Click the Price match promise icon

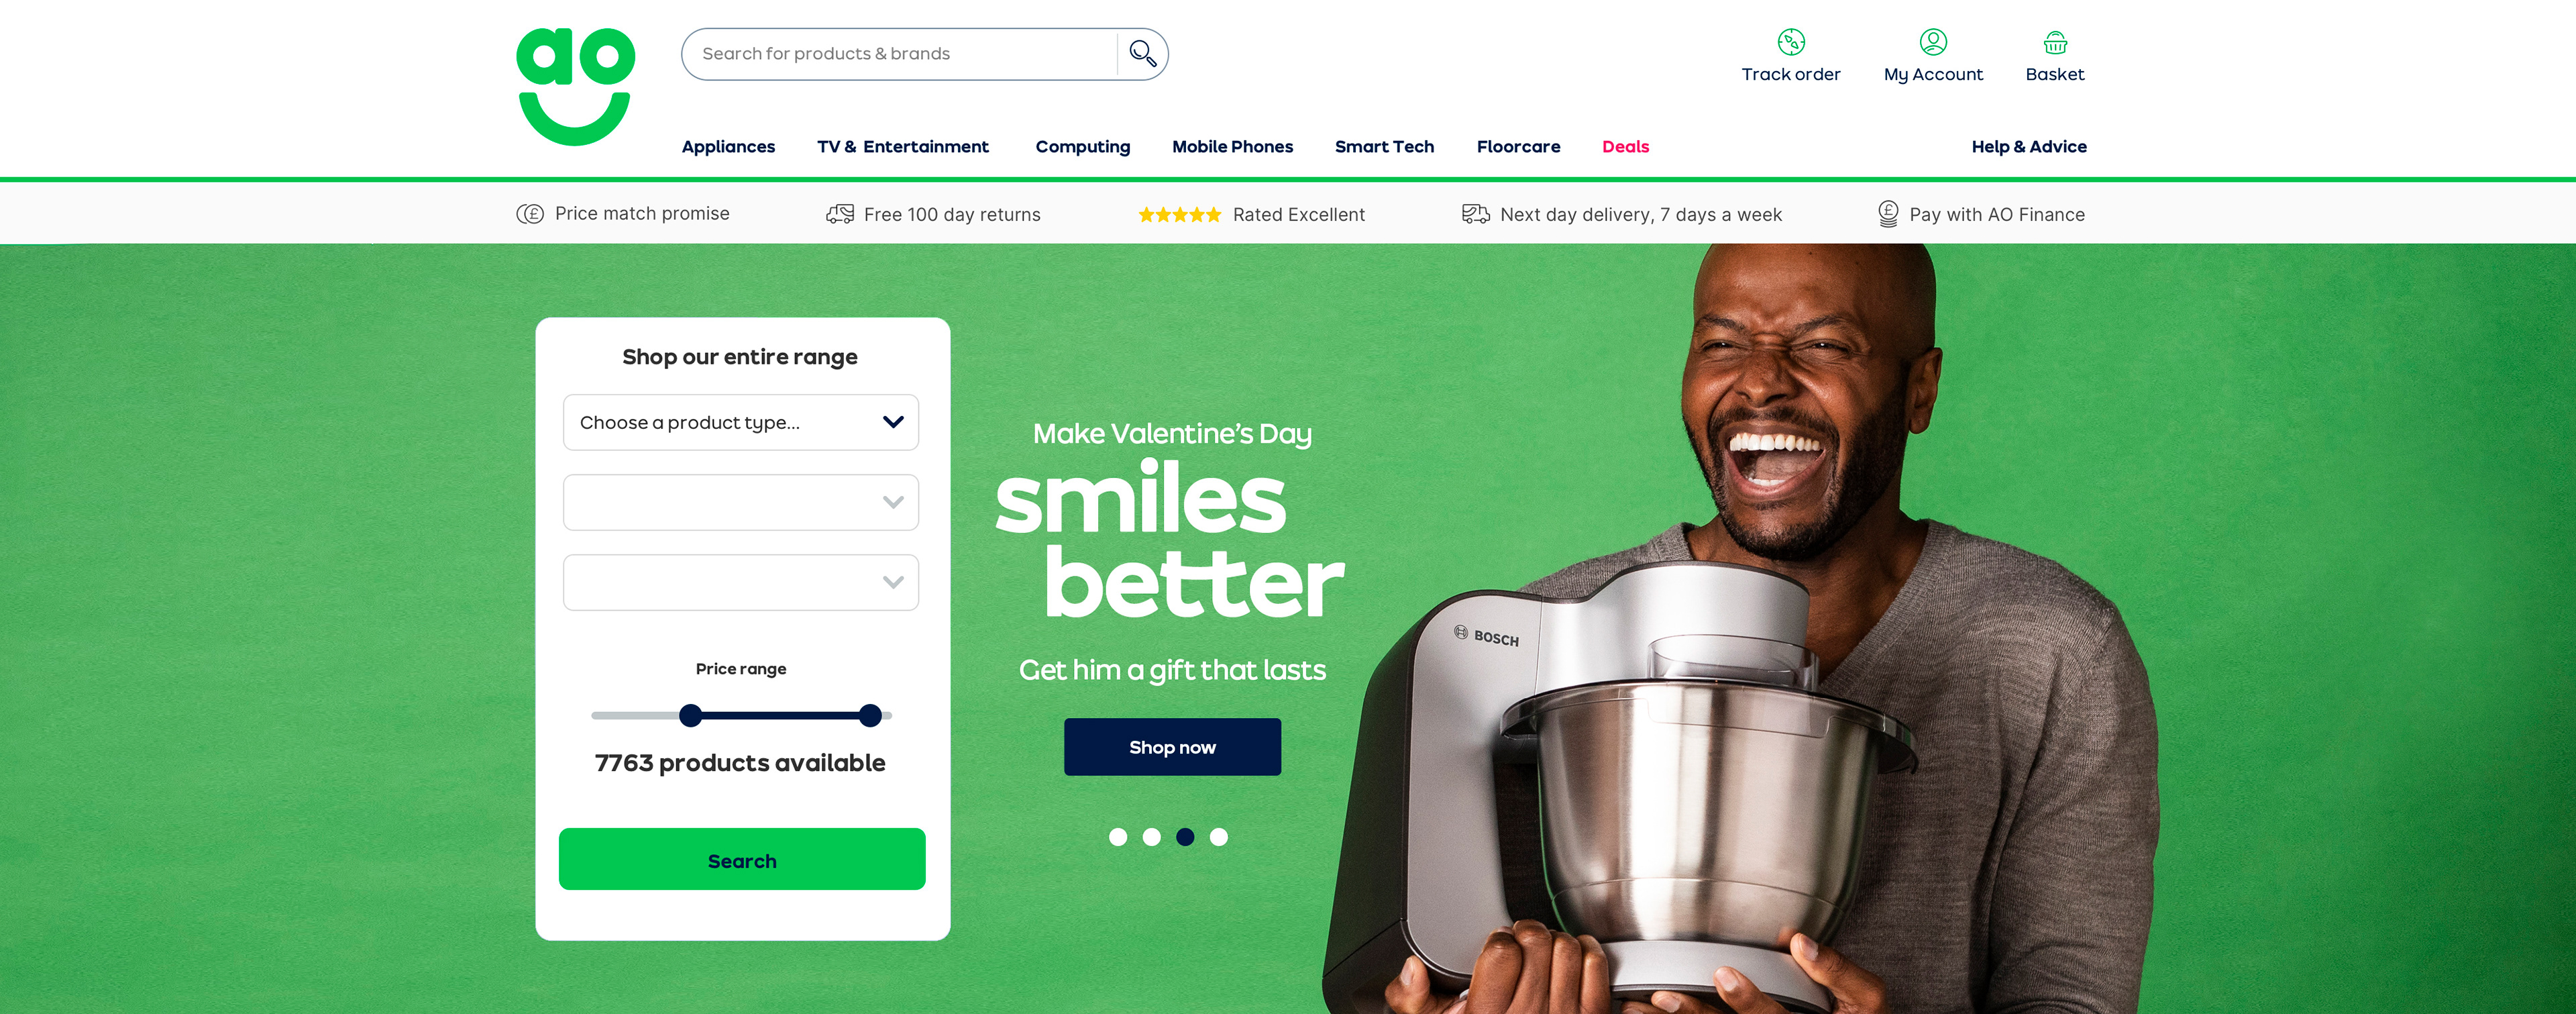pos(530,214)
